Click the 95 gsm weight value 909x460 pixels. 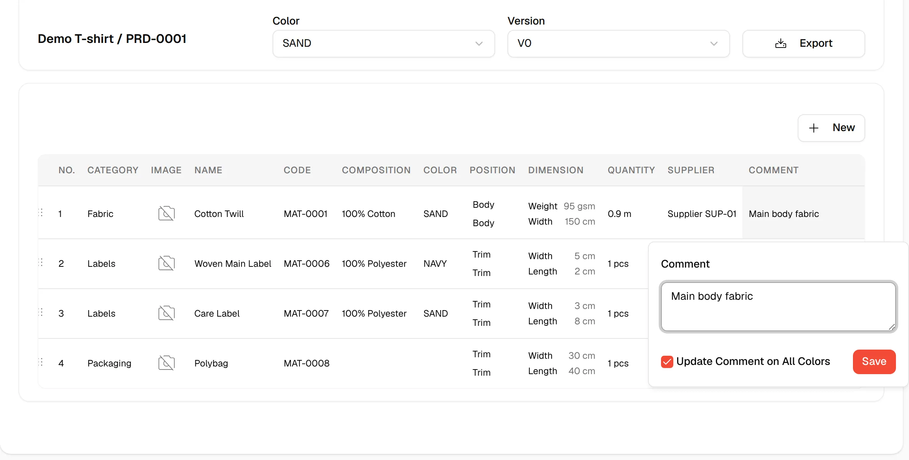(579, 206)
